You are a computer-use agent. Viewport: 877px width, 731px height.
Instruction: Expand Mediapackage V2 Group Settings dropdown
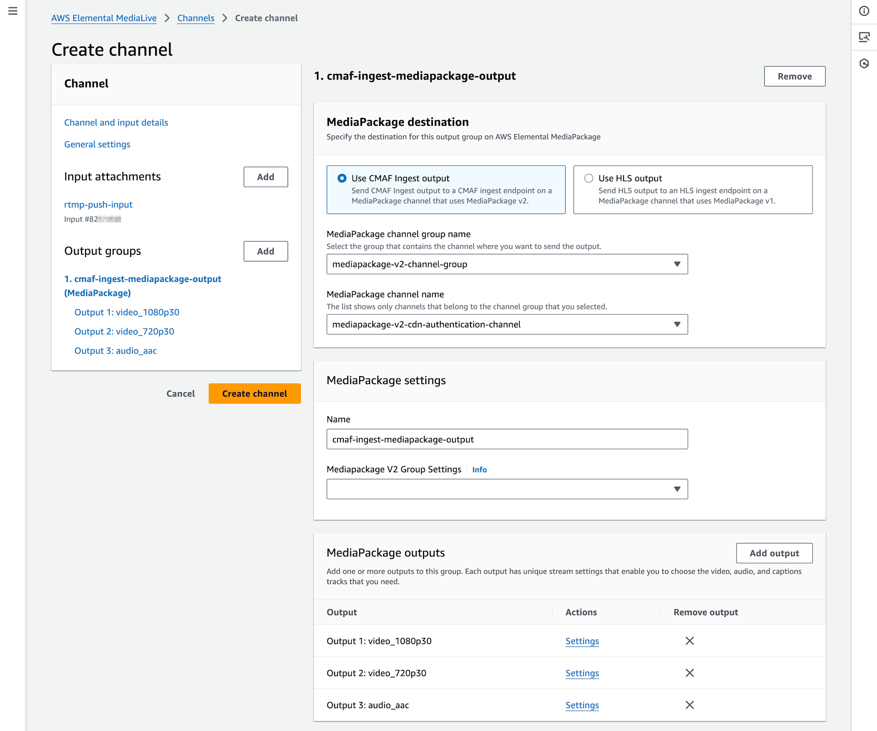pyautogui.click(x=507, y=489)
